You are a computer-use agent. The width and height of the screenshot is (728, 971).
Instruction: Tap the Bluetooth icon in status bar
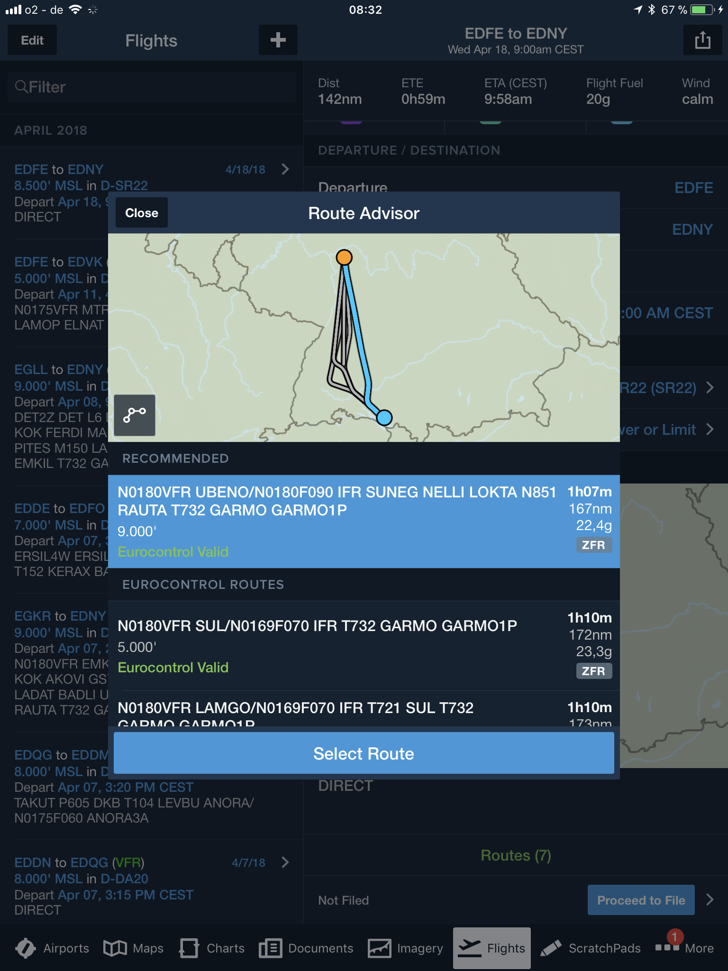click(652, 10)
